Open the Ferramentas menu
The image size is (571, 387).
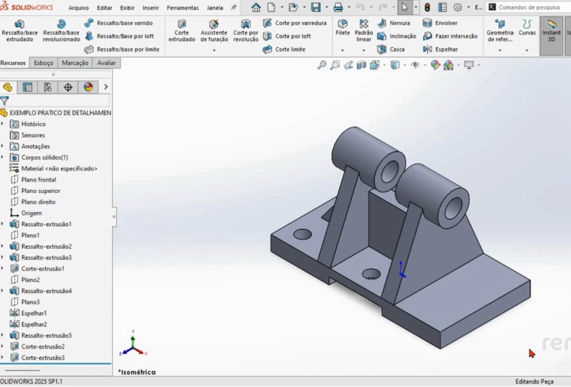coord(183,8)
